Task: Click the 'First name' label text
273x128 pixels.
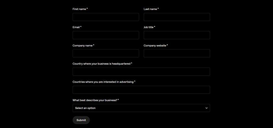Action: (x=79, y=9)
